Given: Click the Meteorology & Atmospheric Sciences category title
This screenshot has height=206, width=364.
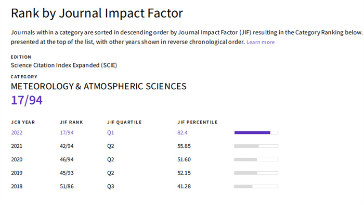Looking at the screenshot, I should pos(99,87).
